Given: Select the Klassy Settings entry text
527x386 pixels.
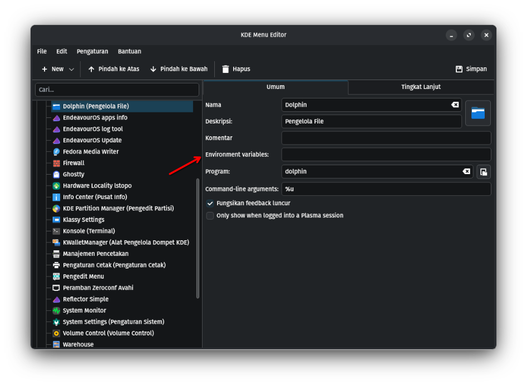Looking at the screenshot, I should 83,220.
